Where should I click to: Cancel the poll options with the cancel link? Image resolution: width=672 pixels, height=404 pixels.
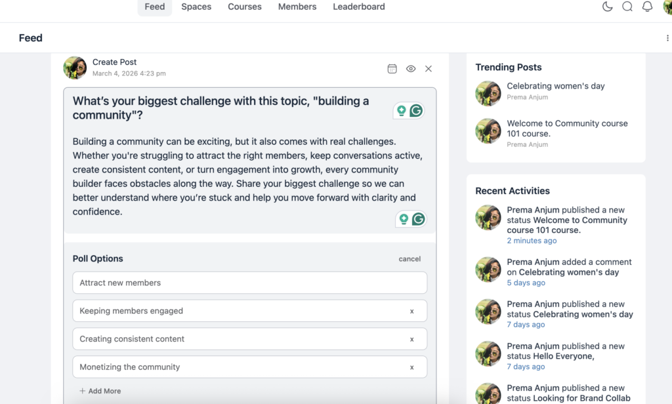409,258
